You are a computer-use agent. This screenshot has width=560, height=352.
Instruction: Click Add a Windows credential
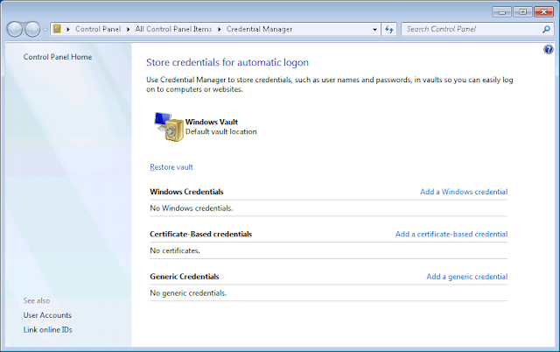(464, 192)
